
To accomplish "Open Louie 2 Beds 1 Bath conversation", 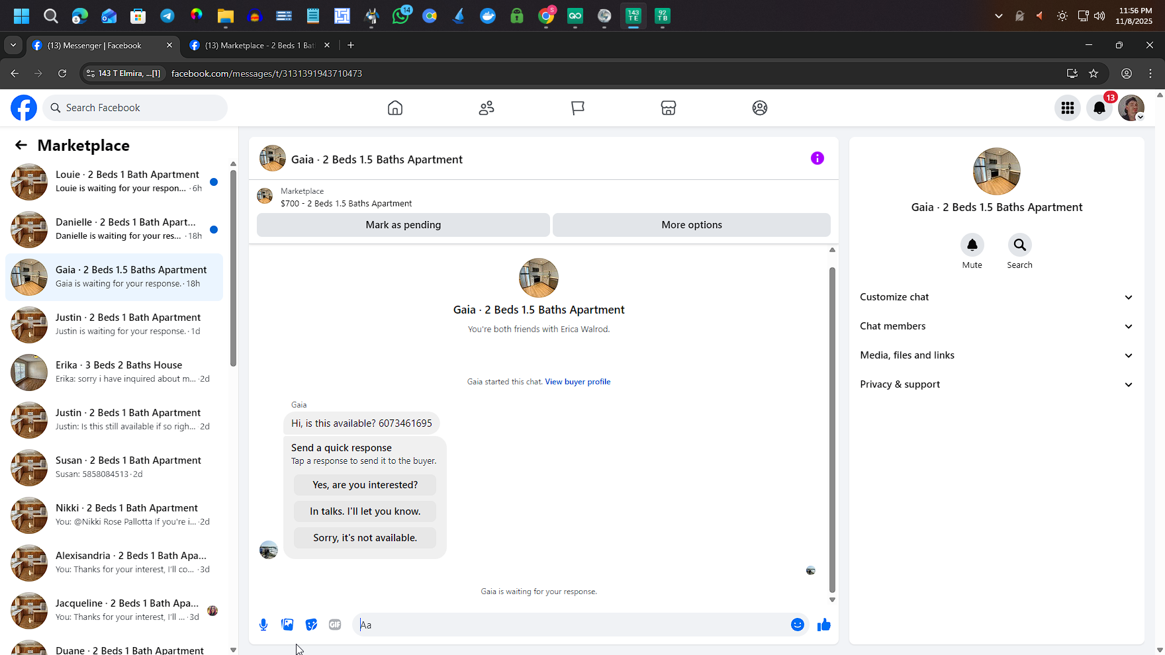I will 114,182.
